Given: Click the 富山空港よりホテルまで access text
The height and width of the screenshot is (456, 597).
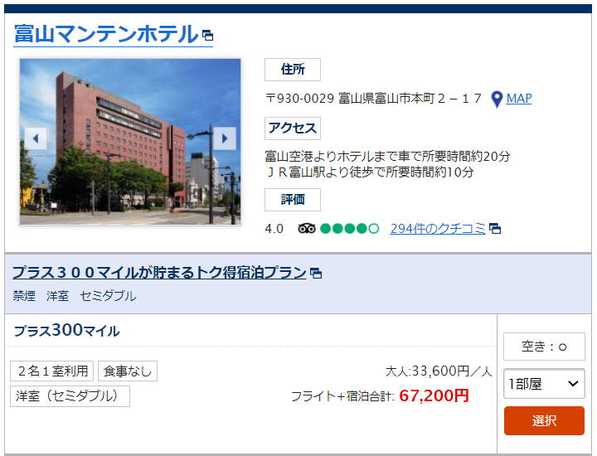Looking at the screenshot, I should [x=387, y=157].
